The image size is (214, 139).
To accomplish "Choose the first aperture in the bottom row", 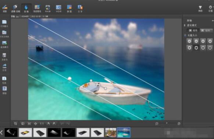I will (x=189, y=48).
